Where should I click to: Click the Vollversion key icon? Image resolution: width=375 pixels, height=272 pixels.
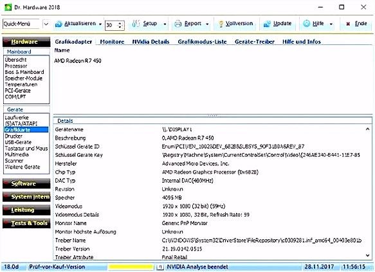pos(221,24)
